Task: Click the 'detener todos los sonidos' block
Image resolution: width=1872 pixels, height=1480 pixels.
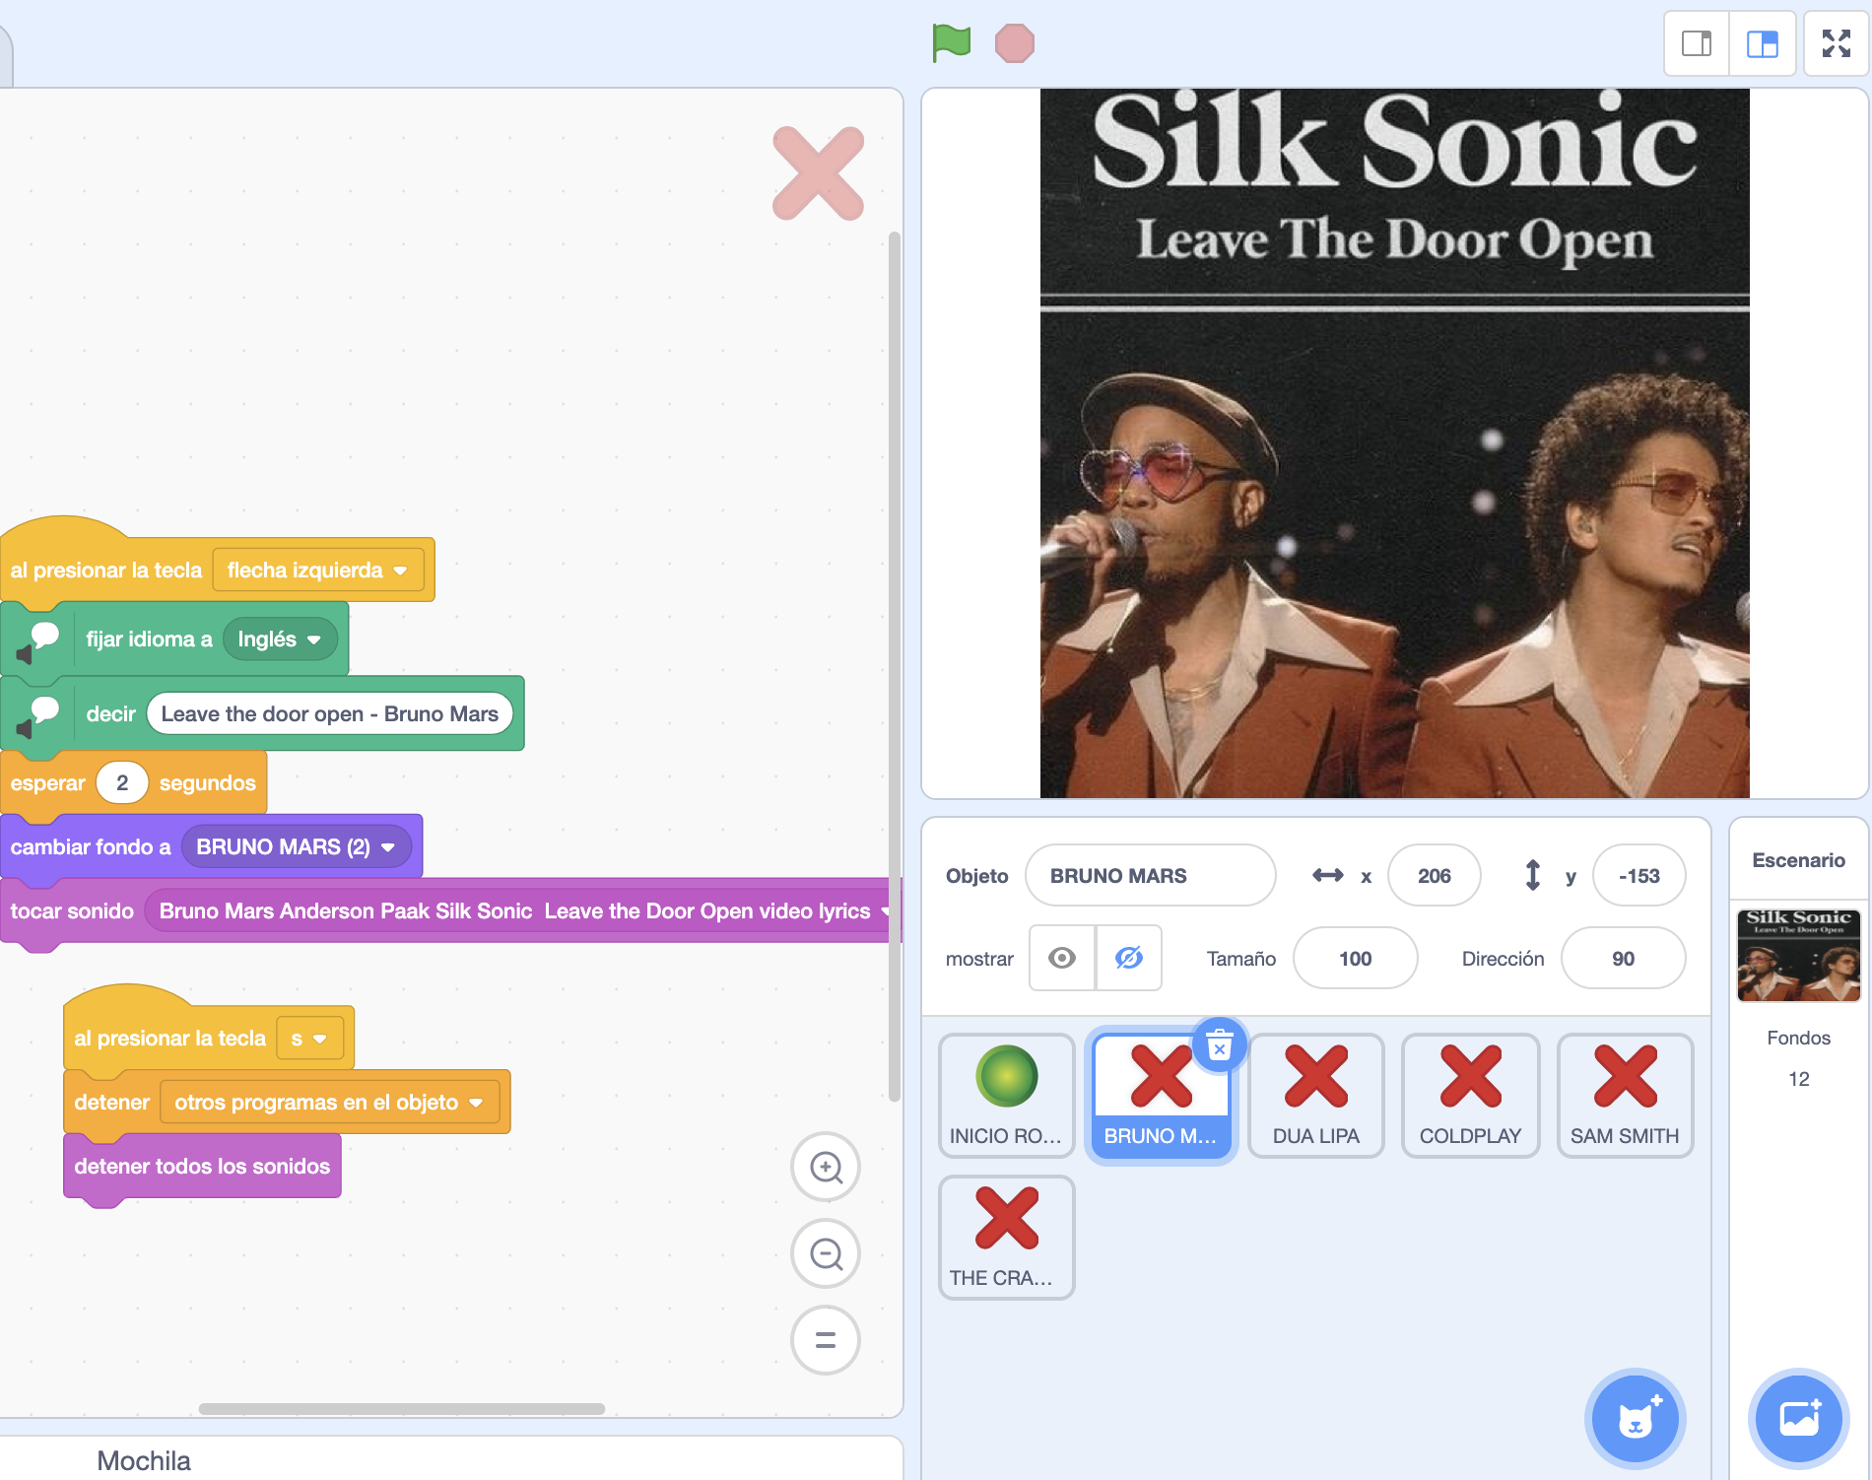Action: (x=202, y=1167)
